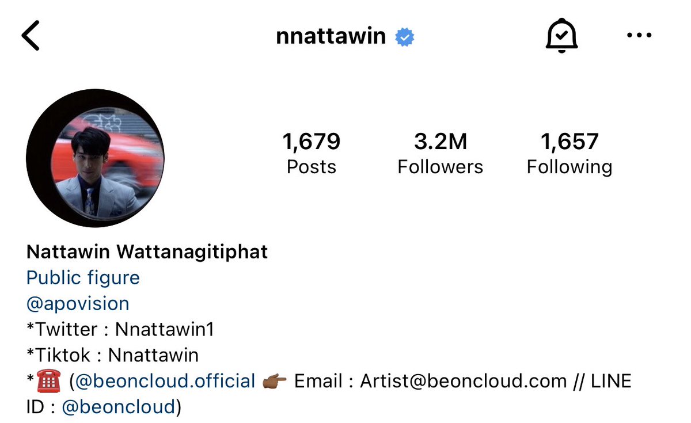
Task: Tap the back arrow icon
Action: click(x=31, y=36)
